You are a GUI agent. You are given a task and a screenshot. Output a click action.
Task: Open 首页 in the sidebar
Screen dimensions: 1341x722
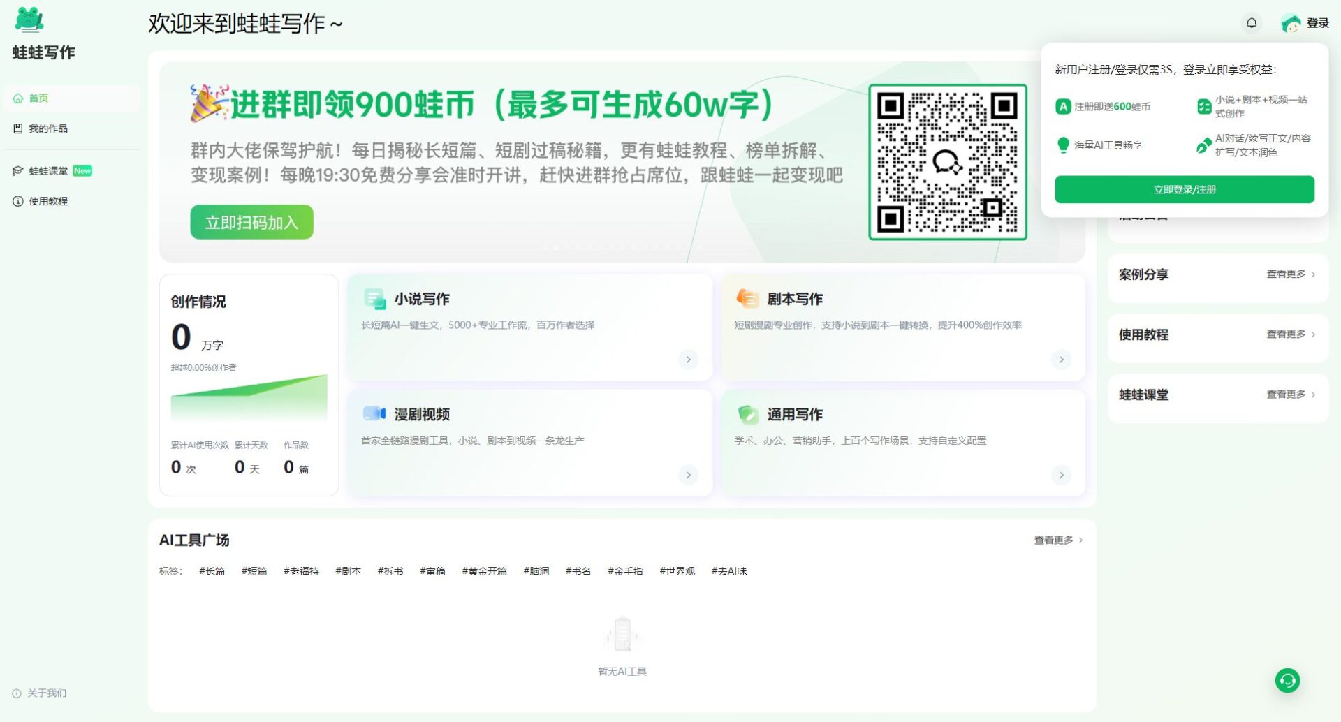coord(38,98)
